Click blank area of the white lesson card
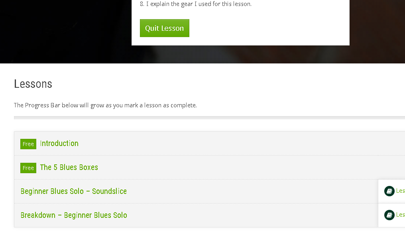Image resolution: width=405 pixels, height=237 pixels. pyautogui.click(x=269, y=28)
